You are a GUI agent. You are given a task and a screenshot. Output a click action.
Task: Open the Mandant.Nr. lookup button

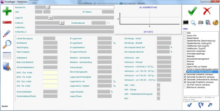point(47,7)
